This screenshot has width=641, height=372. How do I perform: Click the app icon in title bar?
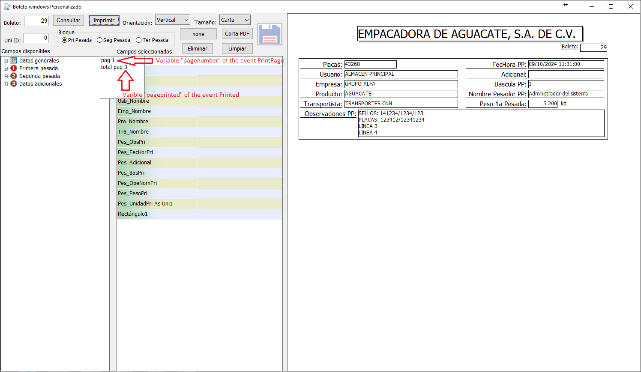7,6
